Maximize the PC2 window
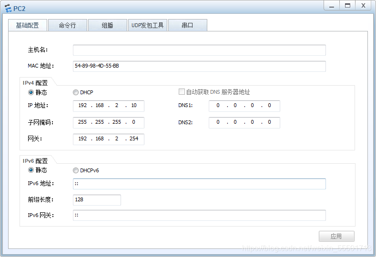The height and width of the screenshot is (257, 376). pos(347,6)
